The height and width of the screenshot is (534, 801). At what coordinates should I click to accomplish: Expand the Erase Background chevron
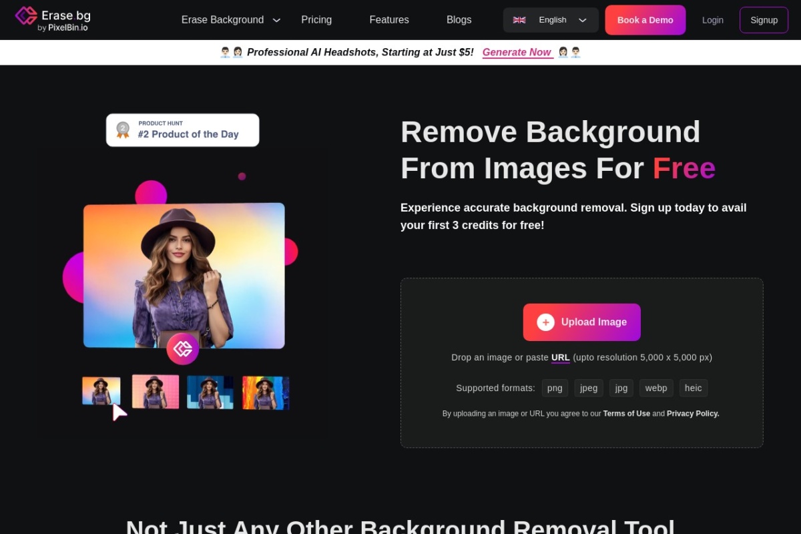click(x=276, y=21)
